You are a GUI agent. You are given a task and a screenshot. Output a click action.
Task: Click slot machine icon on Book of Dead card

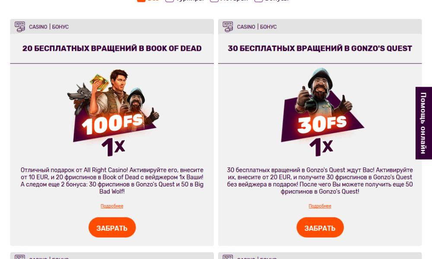click(x=20, y=27)
